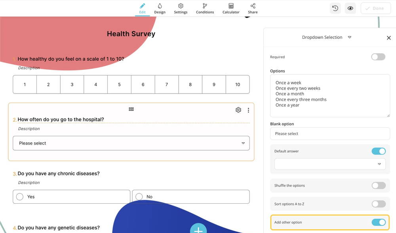Open the version history clock icon
This screenshot has width=396, height=233.
[x=335, y=8]
